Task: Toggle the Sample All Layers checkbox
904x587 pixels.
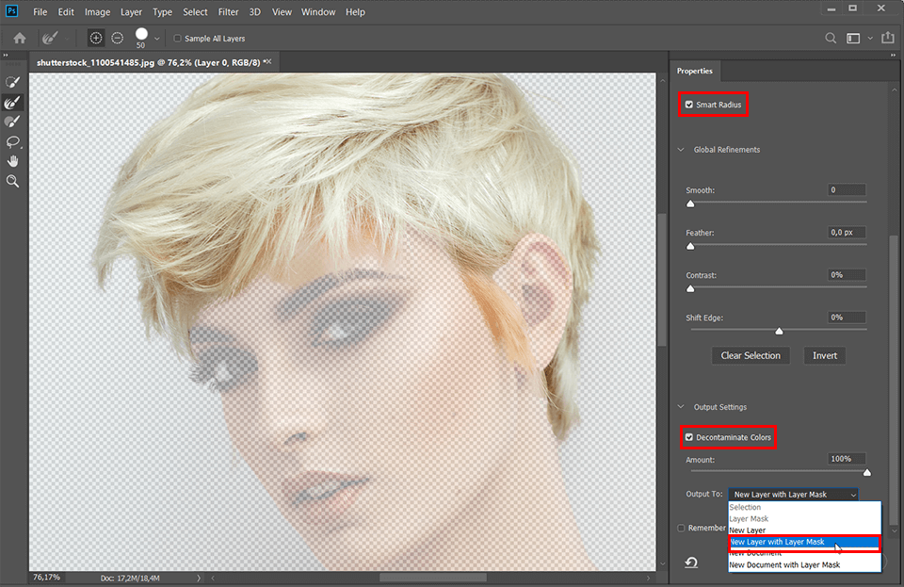Action: [x=177, y=38]
